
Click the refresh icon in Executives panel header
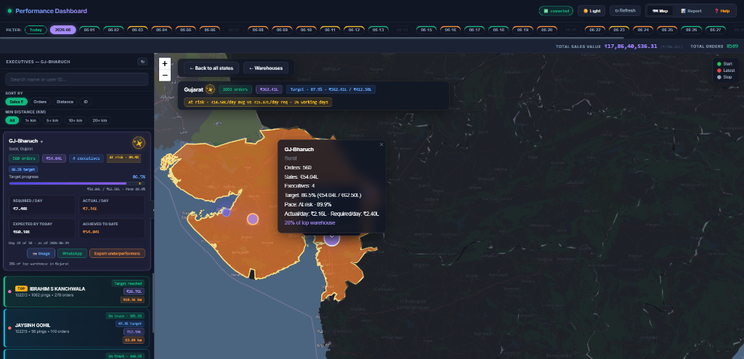(x=142, y=62)
